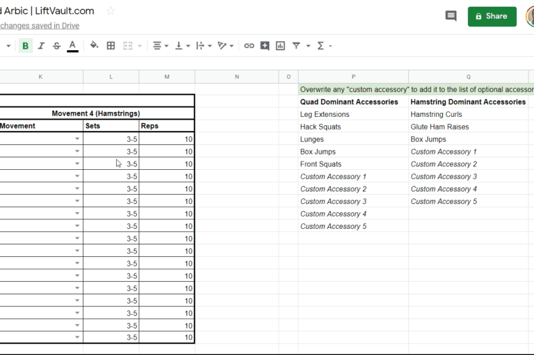This screenshot has height=355, width=534.
Task: Select Movement 4 (Hamstrings) header cell
Action: tap(96, 113)
